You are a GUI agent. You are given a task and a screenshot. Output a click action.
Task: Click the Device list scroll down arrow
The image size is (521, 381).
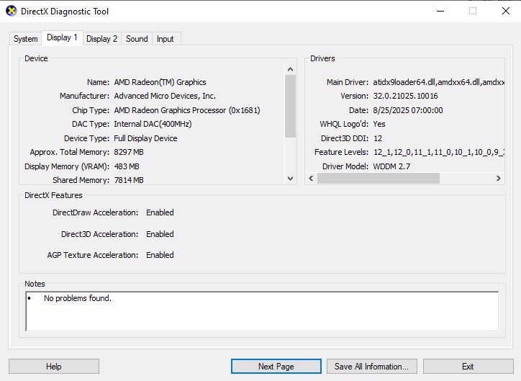(x=291, y=179)
